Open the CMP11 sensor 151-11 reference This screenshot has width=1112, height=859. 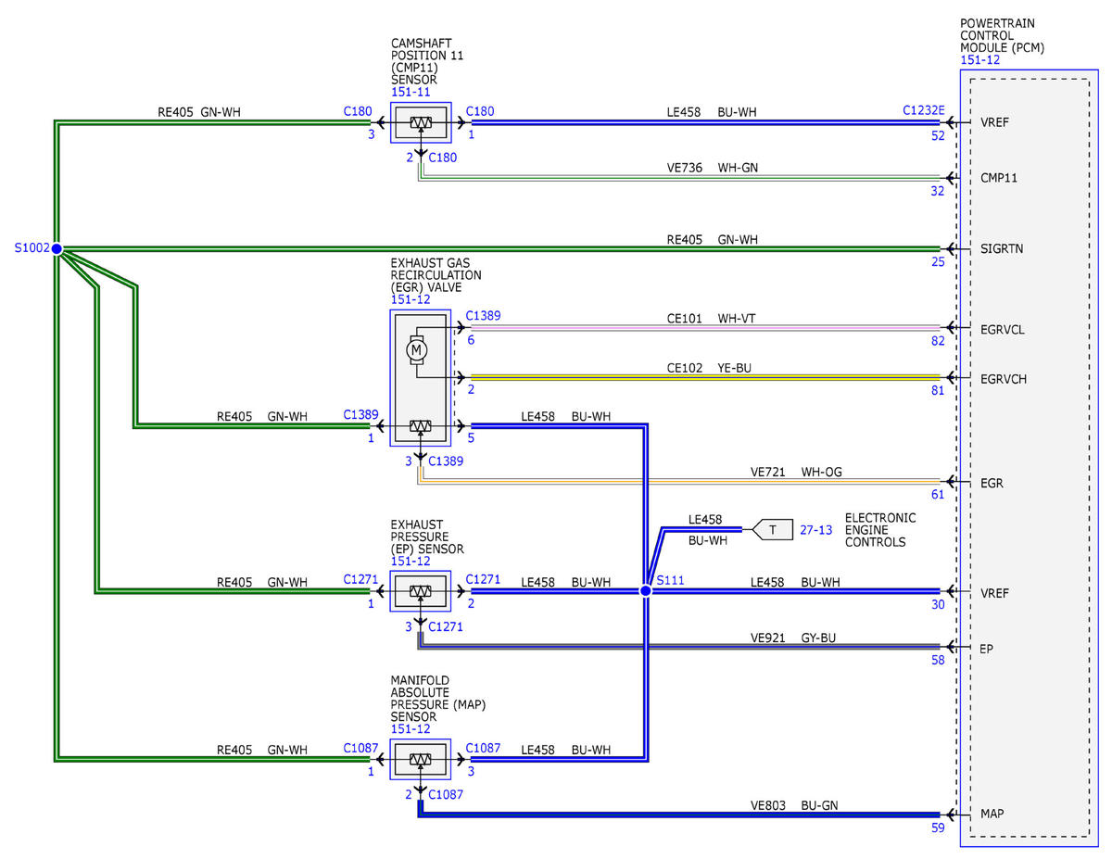(411, 93)
